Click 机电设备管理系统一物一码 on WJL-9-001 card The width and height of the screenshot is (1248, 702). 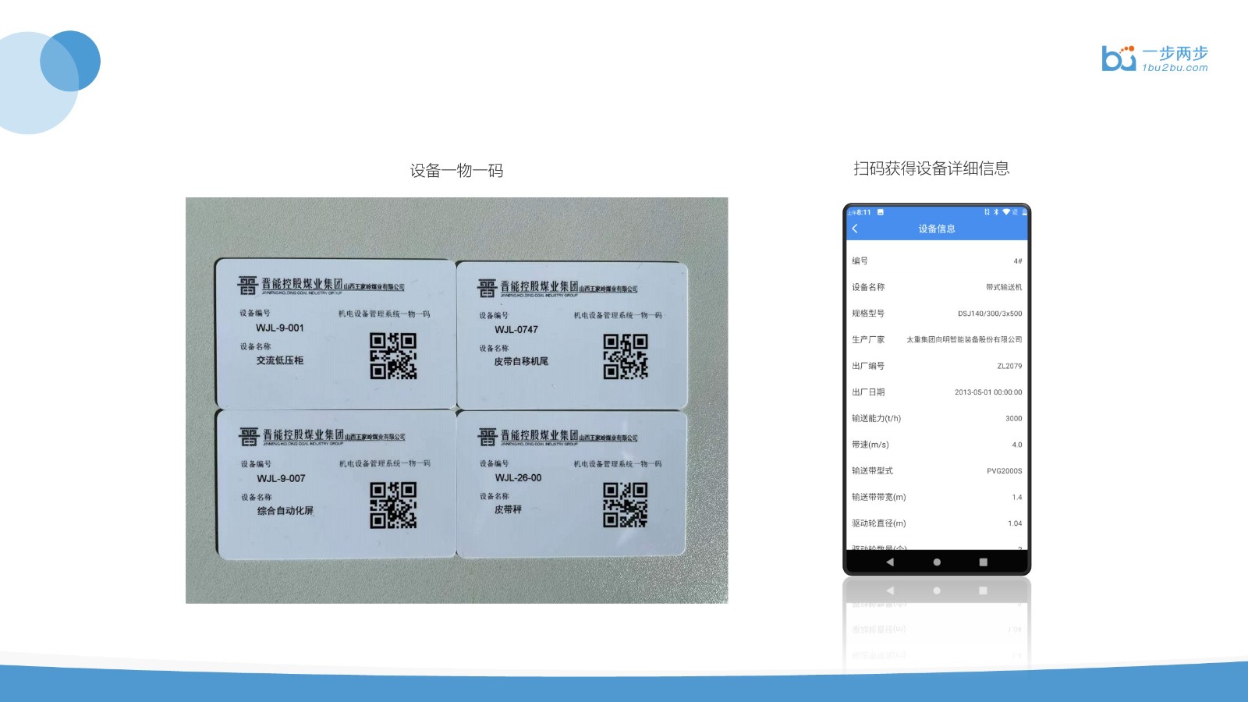pos(385,314)
